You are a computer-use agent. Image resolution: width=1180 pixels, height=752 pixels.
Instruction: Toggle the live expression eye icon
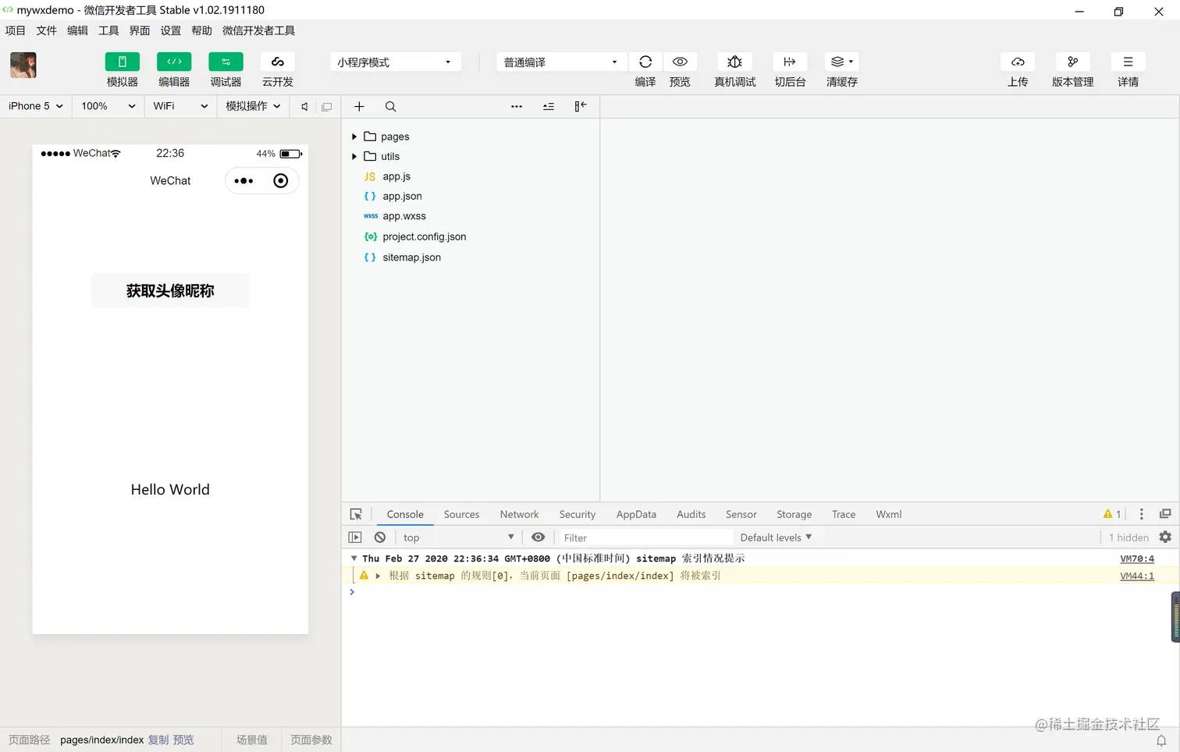pos(538,537)
